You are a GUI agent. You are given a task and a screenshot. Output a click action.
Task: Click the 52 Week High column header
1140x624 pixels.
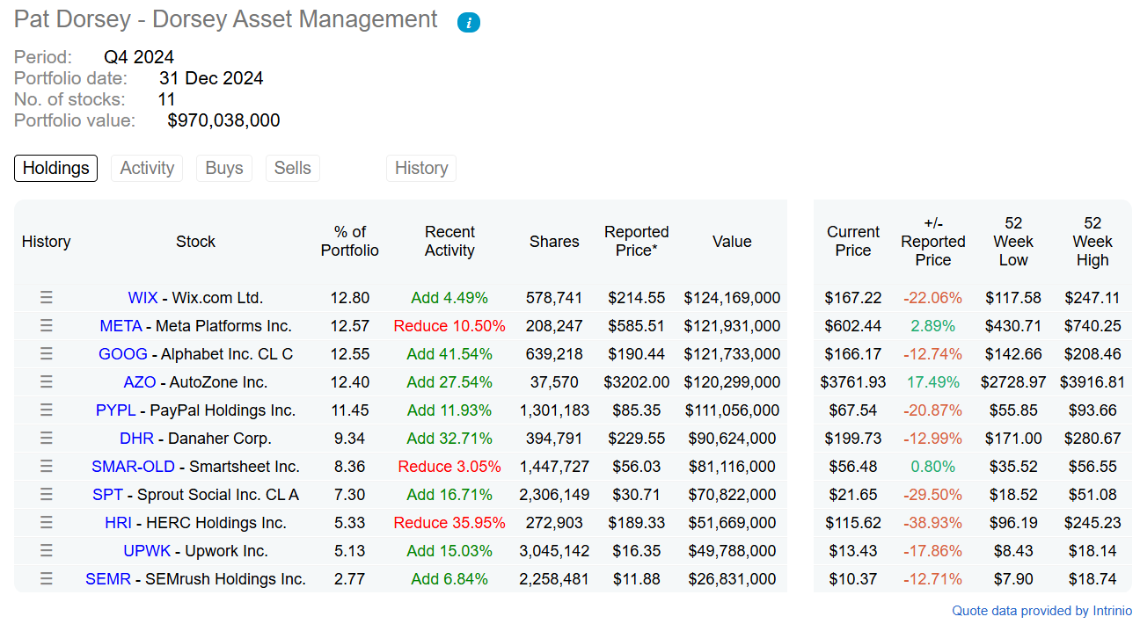pyautogui.click(x=1092, y=242)
